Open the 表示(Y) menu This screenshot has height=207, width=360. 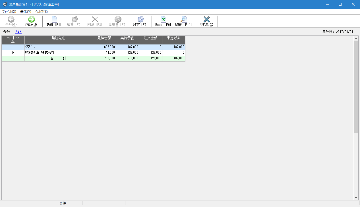point(26,12)
